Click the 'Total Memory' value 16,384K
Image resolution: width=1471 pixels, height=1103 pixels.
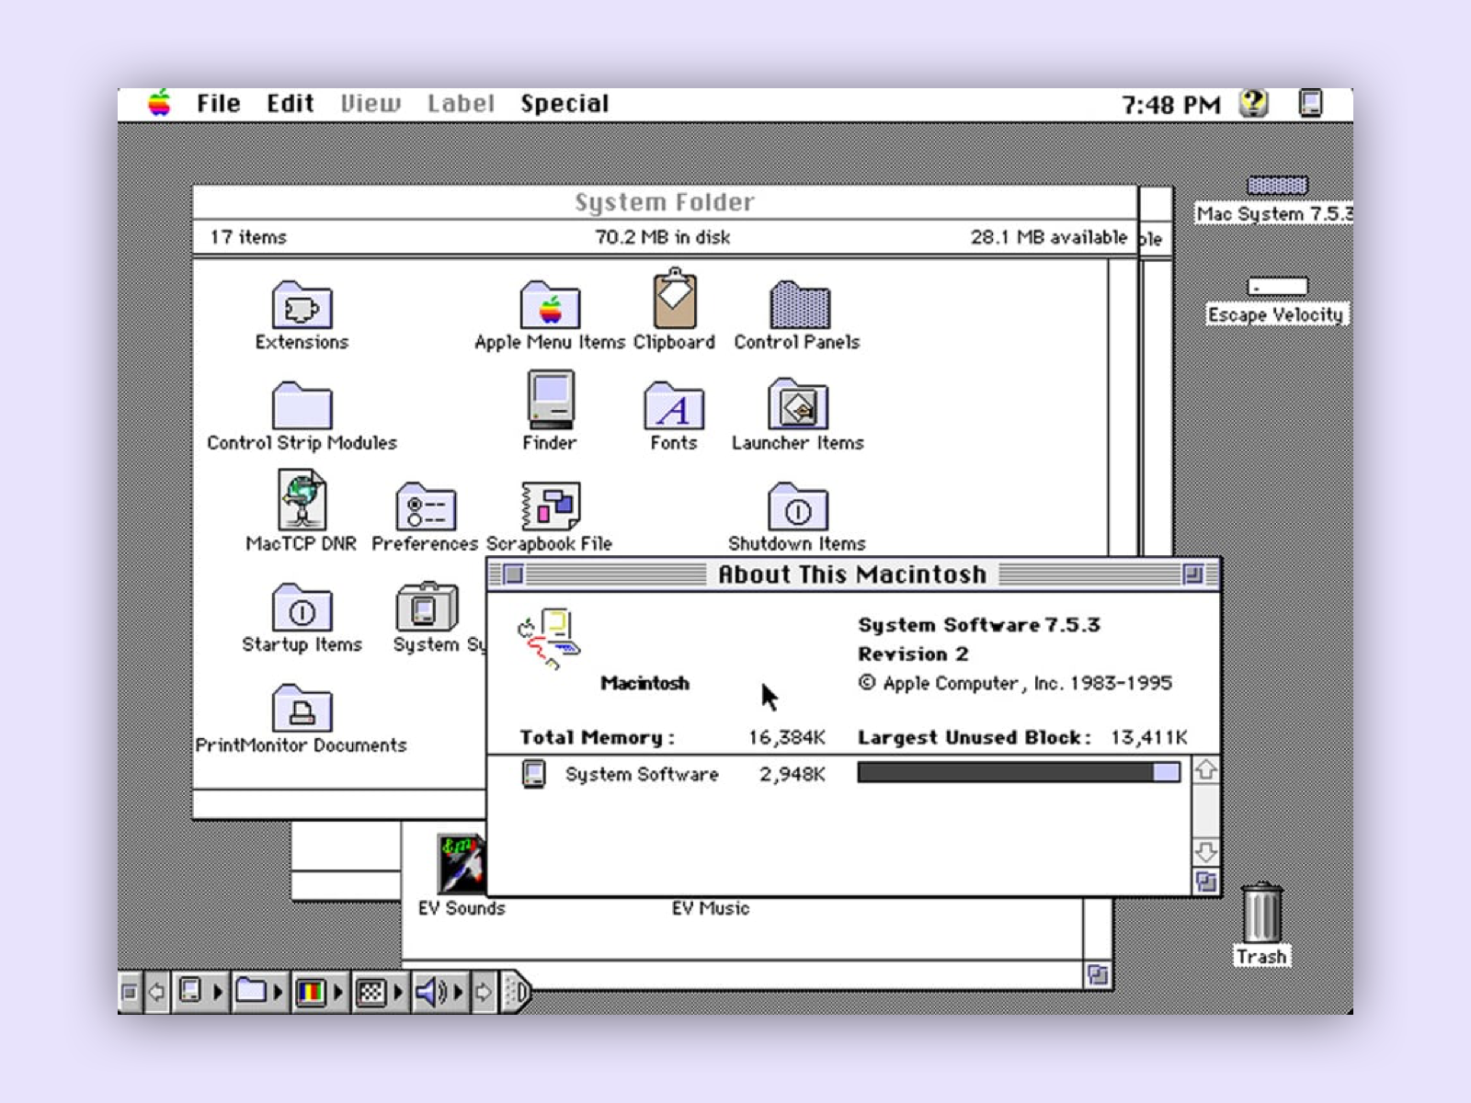[x=787, y=737]
